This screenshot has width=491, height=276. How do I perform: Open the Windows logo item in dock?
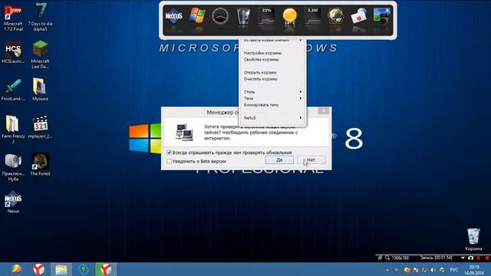pos(197,15)
